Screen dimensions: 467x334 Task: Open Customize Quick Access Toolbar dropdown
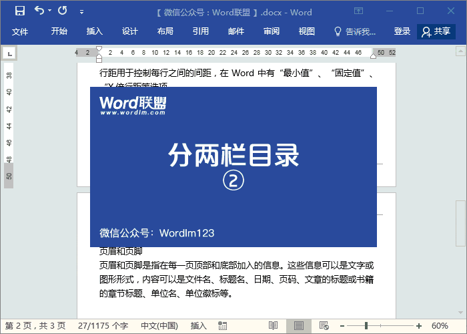pos(81,12)
